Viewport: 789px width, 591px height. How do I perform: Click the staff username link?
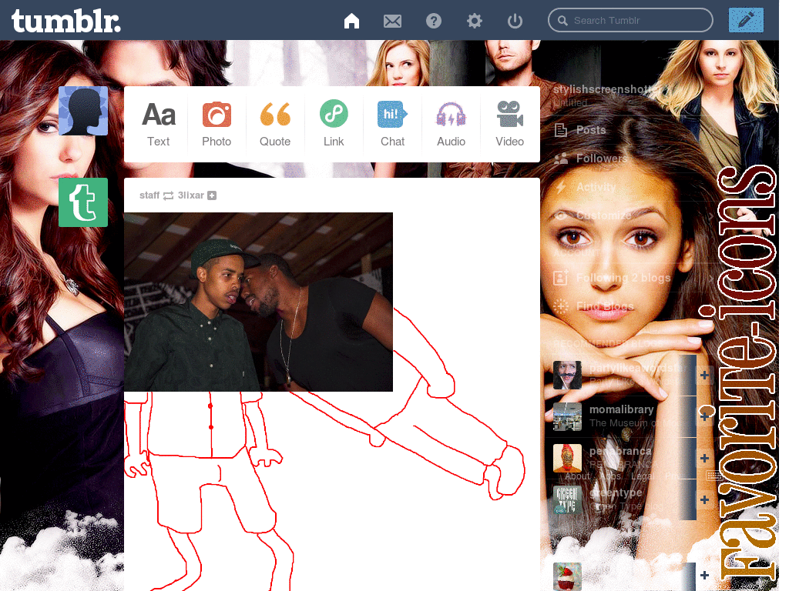149,195
